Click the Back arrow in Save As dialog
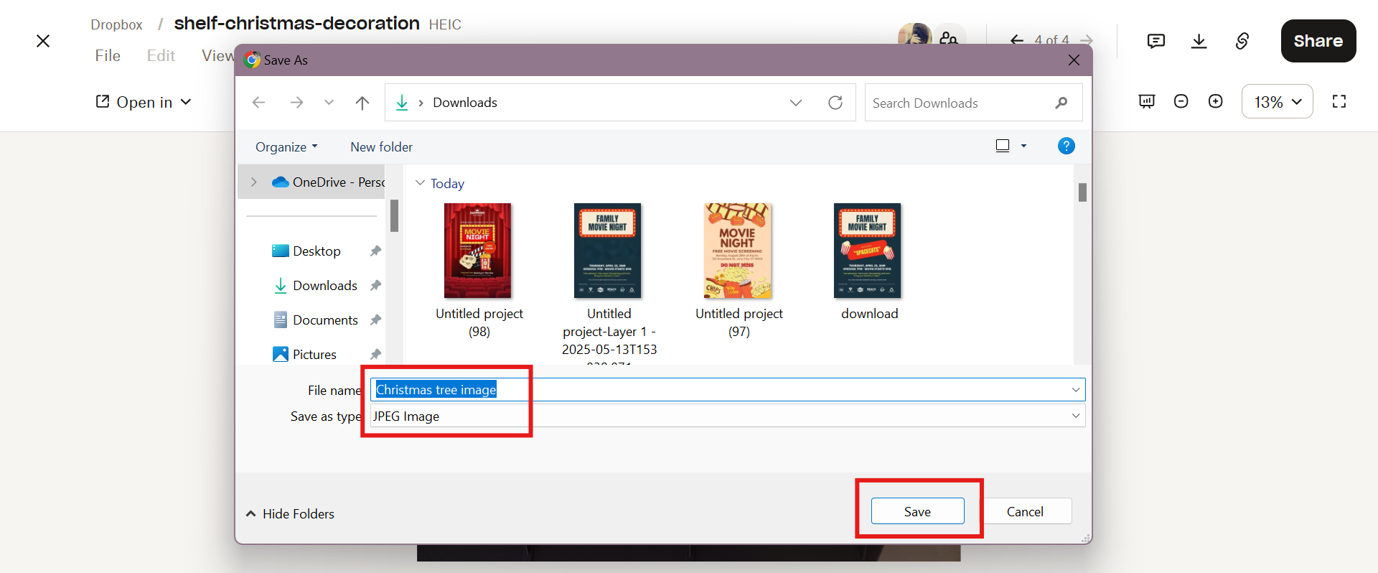The image size is (1378, 573). 259,103
